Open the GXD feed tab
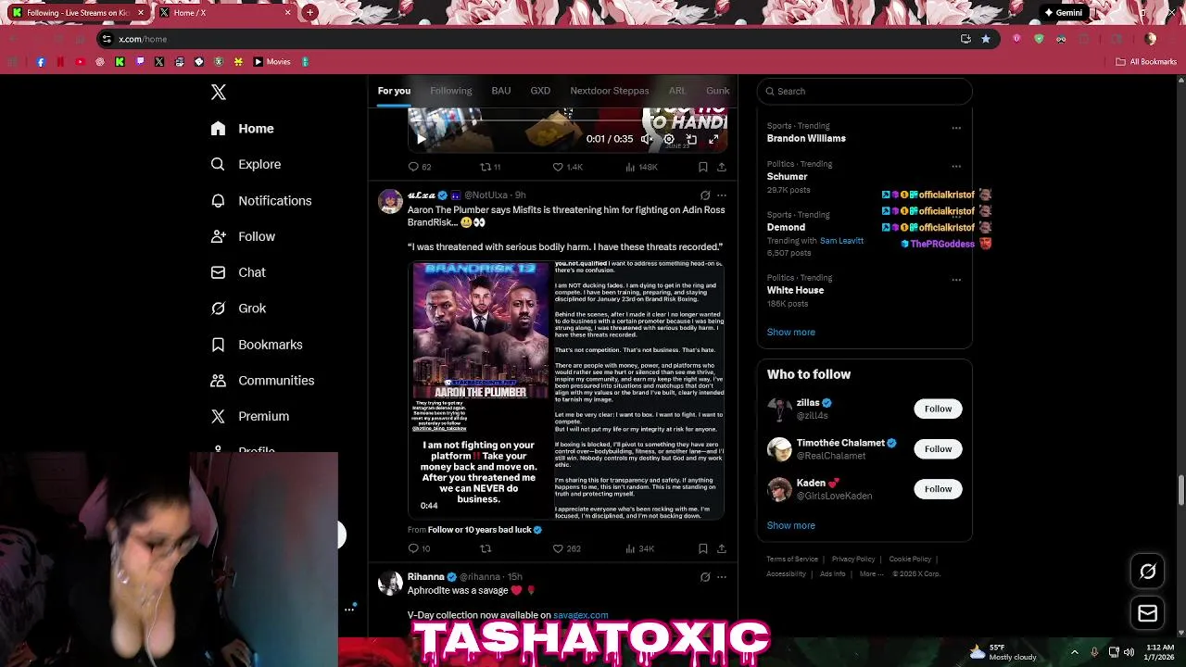The height and width of the screenshot is (667, 1186). pyautogui.click(x=540, y=91)
